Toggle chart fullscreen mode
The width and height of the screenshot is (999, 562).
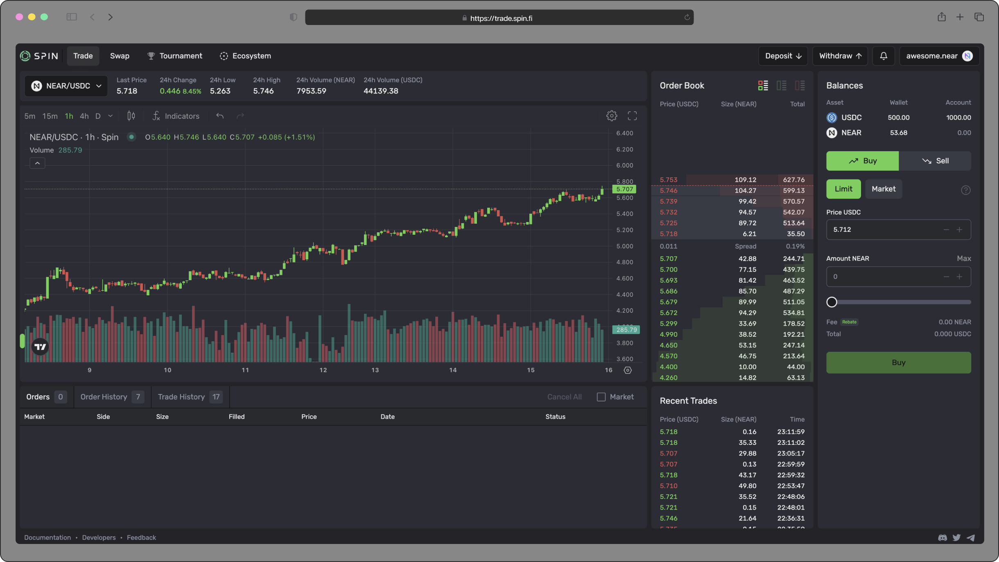[x=632, y=116]
